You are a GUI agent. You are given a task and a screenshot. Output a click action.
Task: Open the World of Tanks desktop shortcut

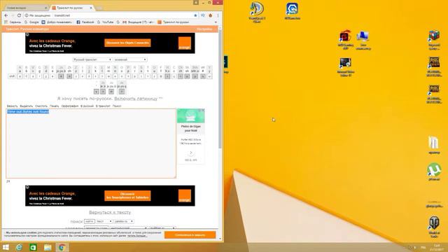434,227
